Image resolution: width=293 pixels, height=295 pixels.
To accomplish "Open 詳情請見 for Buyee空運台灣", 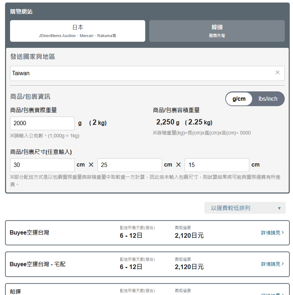I will pyautogui.click(x=270, y=233).
